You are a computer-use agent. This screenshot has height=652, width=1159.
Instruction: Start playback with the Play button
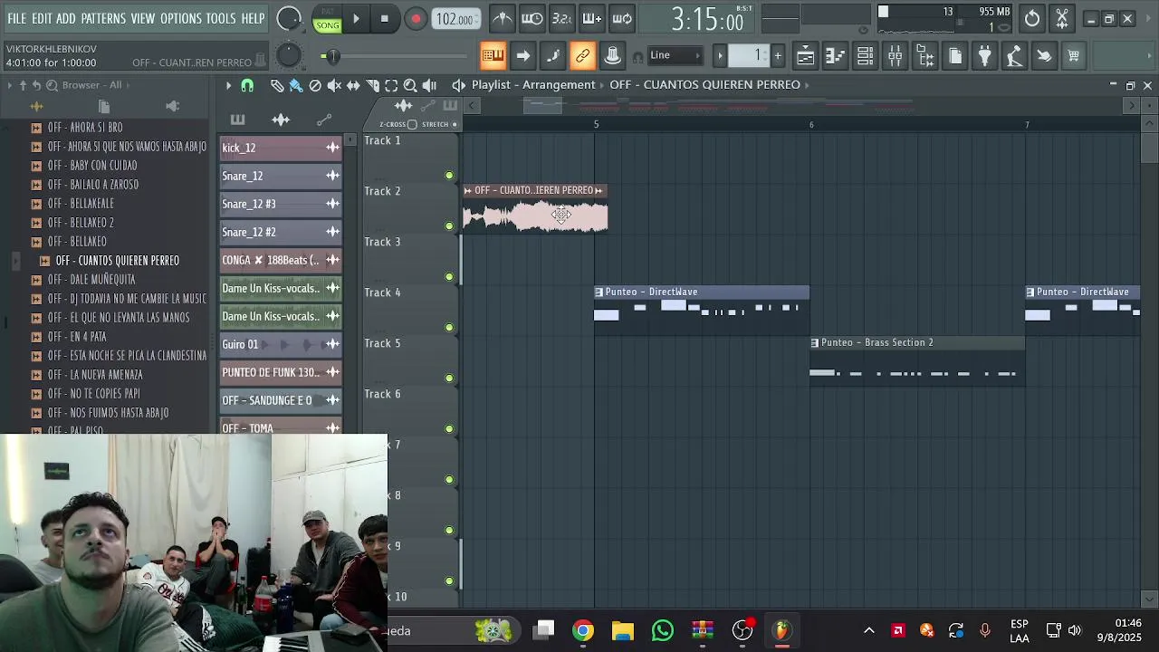click(x=356, y=18)
